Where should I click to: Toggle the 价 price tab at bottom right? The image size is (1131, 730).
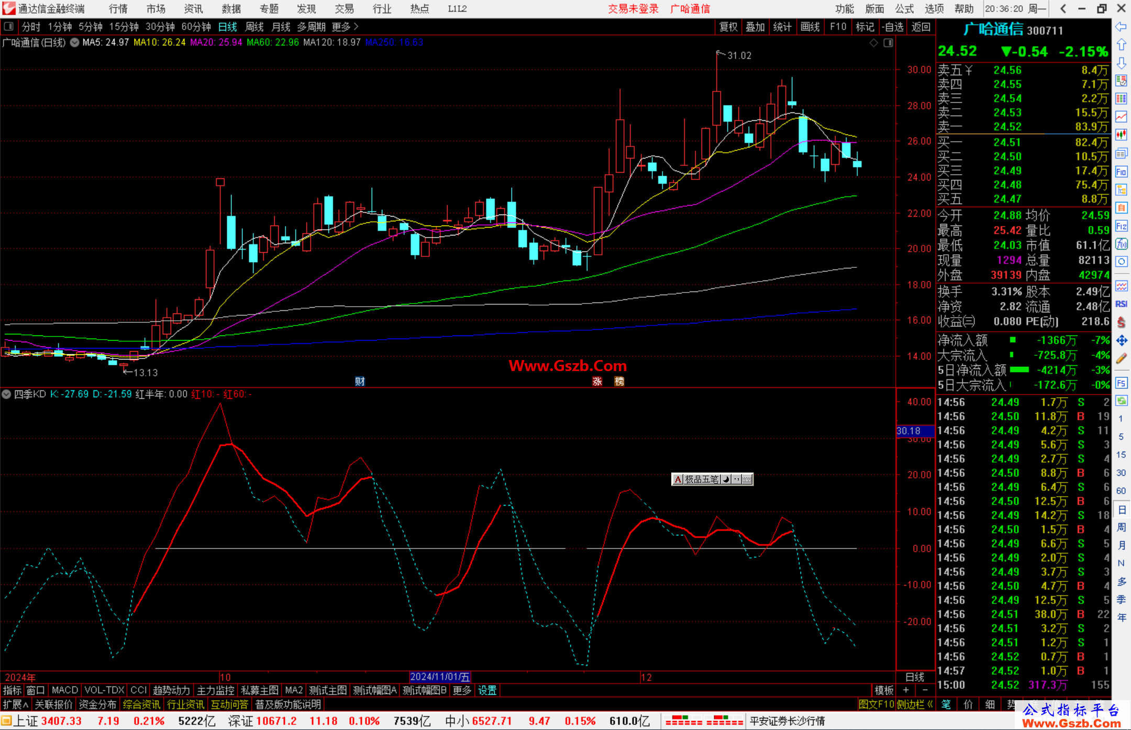coord(968,704)
